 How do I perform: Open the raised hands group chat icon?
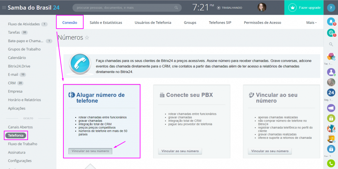pos(331,129)
